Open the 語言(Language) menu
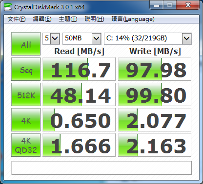 tap(133, 19)
